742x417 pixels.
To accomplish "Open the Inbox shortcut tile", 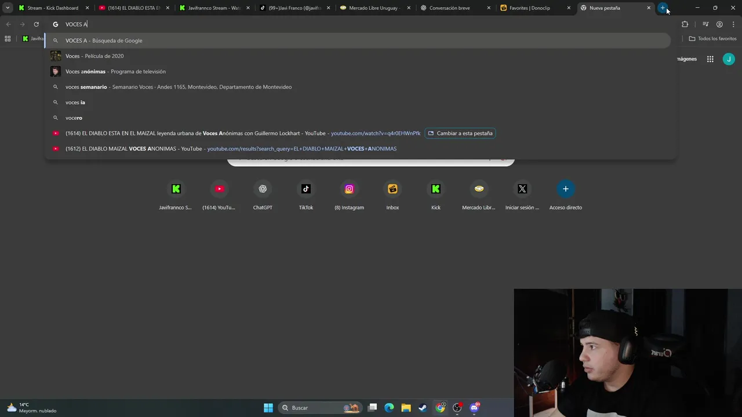I will coord(392,196).
